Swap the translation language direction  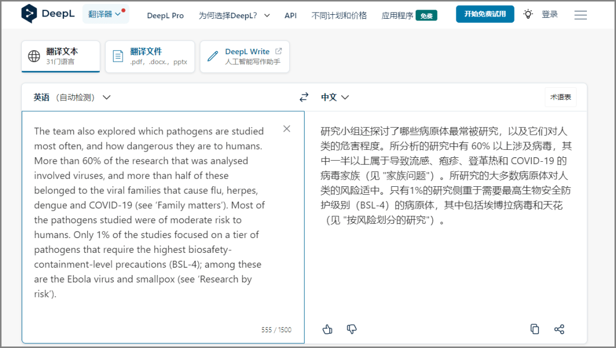304,97
